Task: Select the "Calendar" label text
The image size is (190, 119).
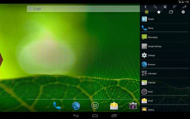Action: (x=152, y=83)
